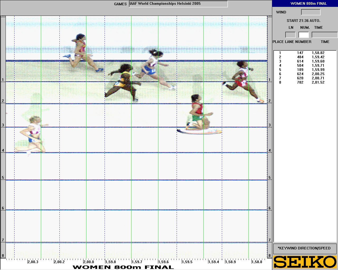Select lane marker 2 on right edge
This screenshot has width=338, height=270.
tap(270, 100)
